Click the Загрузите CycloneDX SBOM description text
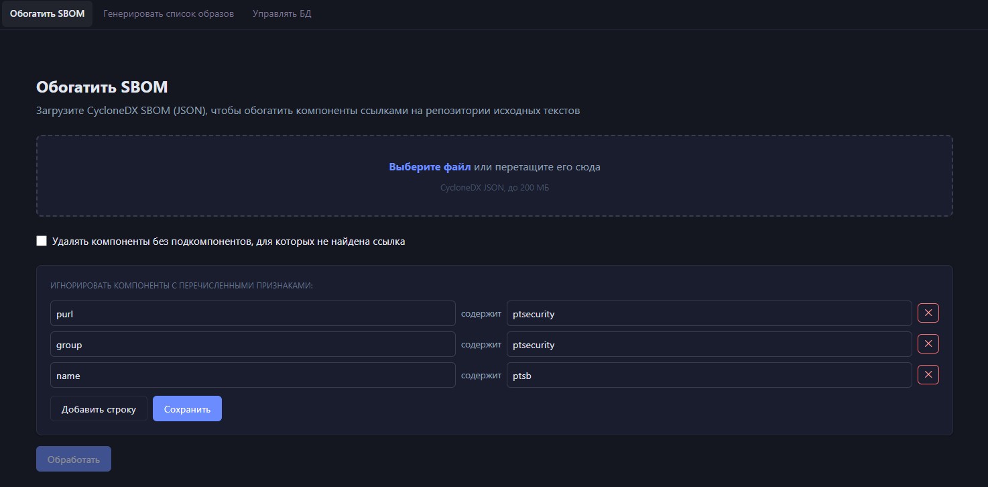This screenshot has width=988, height=487. coord(308,111)
